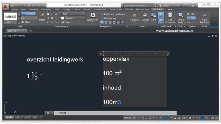The width and height of the screenshot is (221, 124).
Task: Open the Annotate ribbon tab
Action: coord(34,9)
